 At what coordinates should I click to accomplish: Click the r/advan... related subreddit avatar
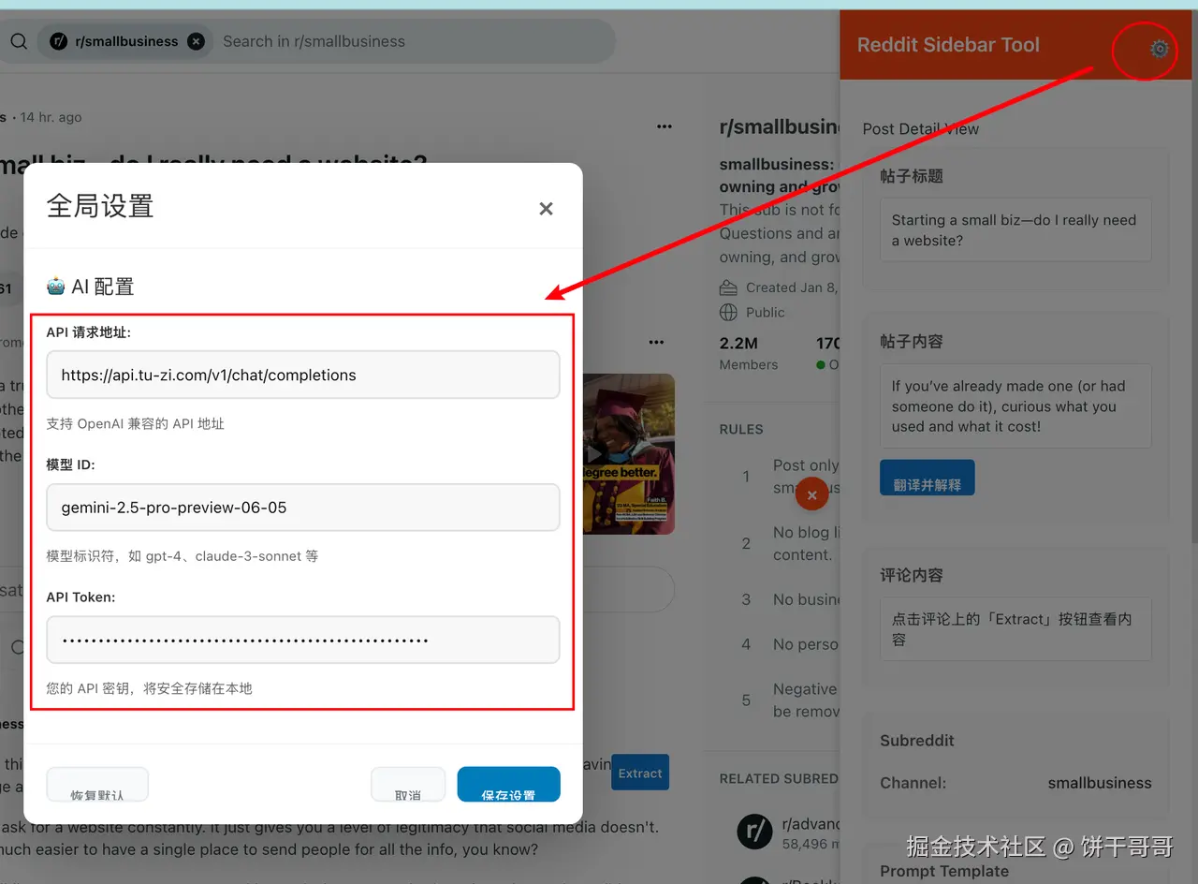coord(754,831)
